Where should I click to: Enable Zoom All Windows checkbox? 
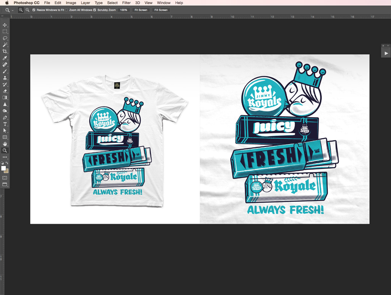67,10
